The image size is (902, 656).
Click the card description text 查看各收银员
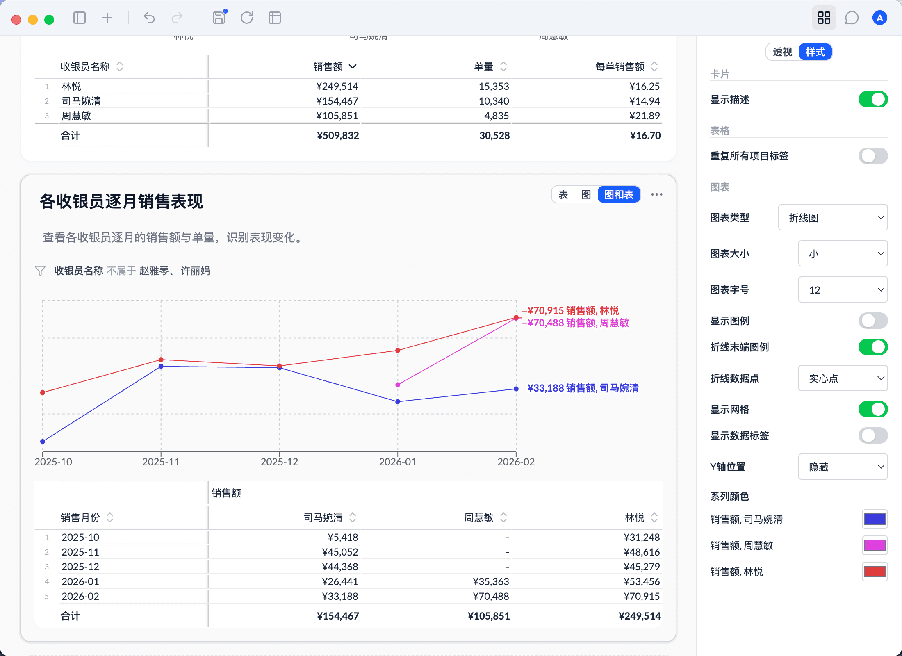[174, 237]
